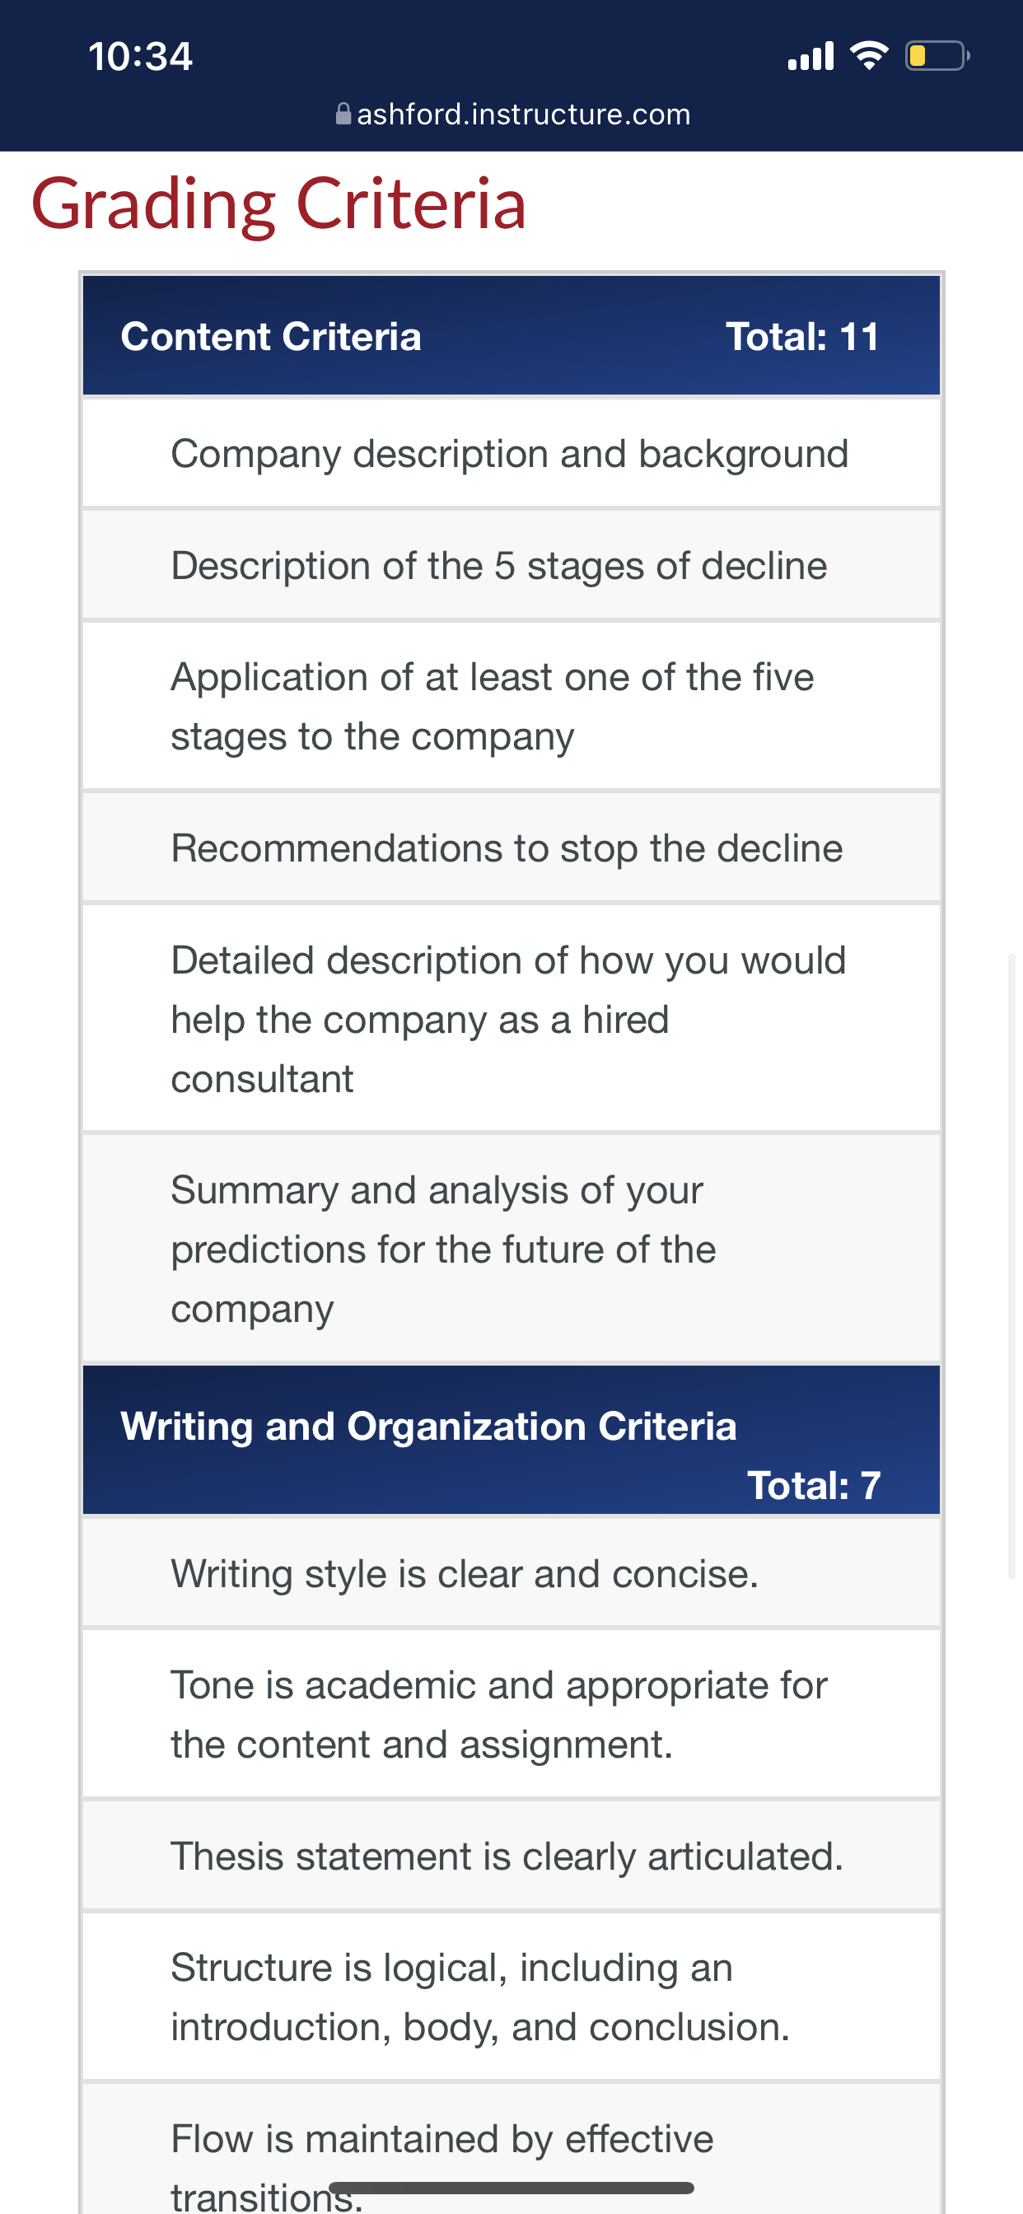Select the hired consultant description row
Image resolution: width=1023 pixels, height=2214 pixels.
click(x=511, y=1019)
